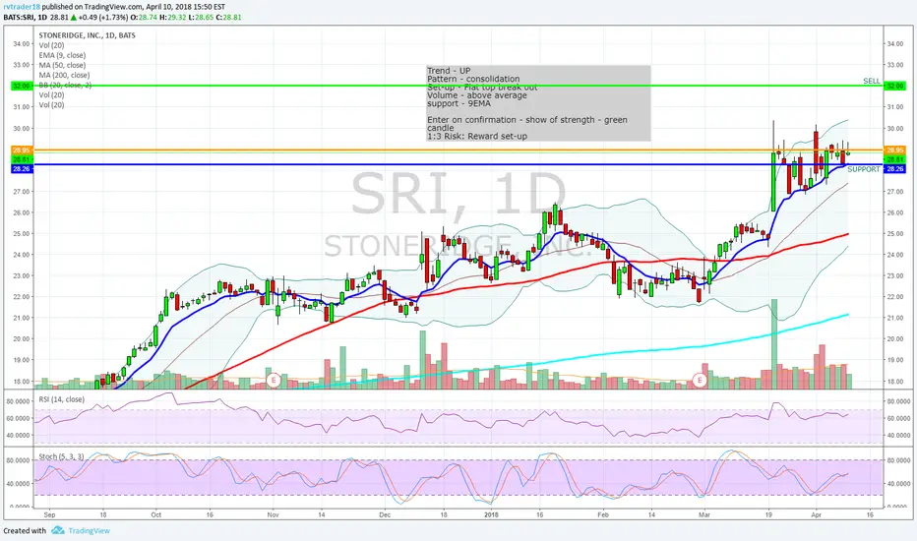Select the RSI (14, close) pane label
Viewport: 917px width, 541px height.
[x=61, y=399]
